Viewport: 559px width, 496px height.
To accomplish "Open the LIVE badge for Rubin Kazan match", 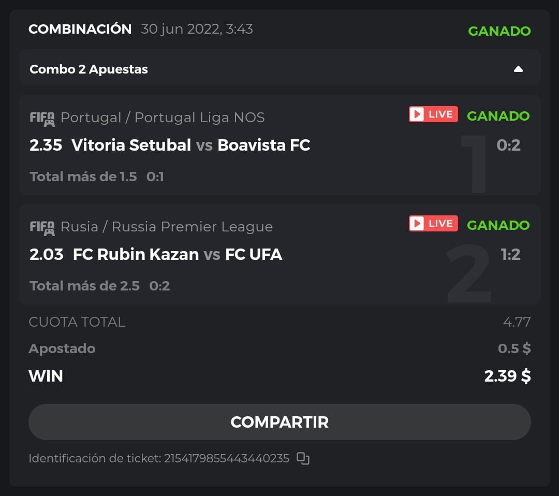I will 433,224.
